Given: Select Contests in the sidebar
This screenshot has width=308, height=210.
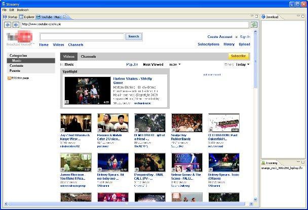Looking at the screenshot, I should point(17,66).
